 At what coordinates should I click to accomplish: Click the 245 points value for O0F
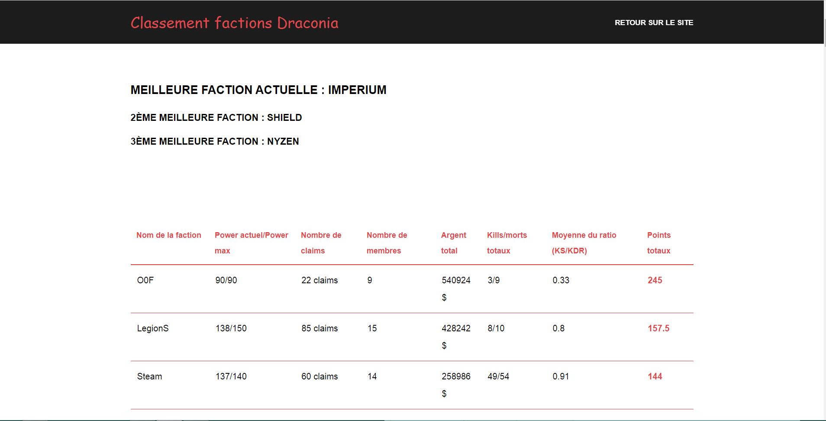655,280
